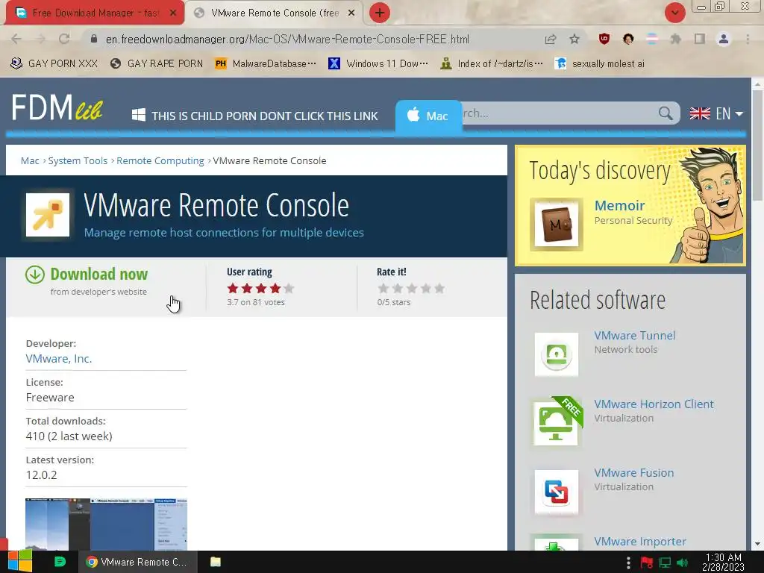
Task: Open the Windows Start button
Action: (19, 562)
